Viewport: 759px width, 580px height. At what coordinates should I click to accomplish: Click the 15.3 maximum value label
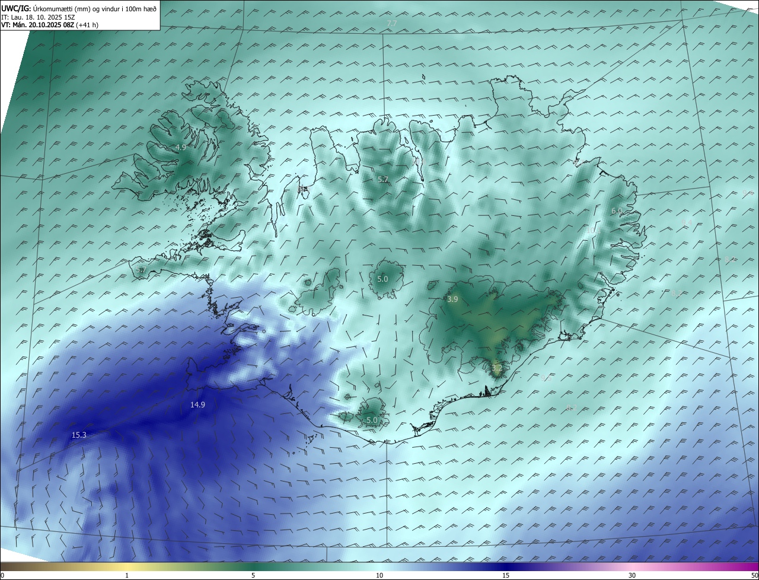tap(79, 435)
